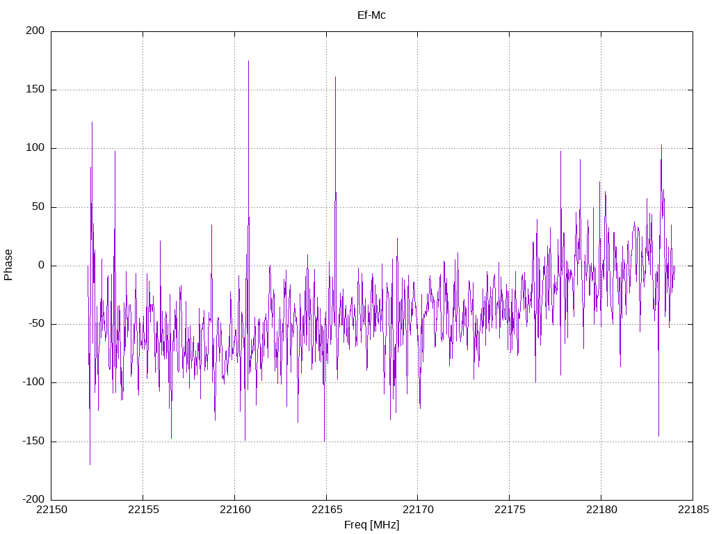Image resolution: width=712 pixels, height=534 pixels.
Task: Click the y-axis tick label "150"
Action: (35, 90)
